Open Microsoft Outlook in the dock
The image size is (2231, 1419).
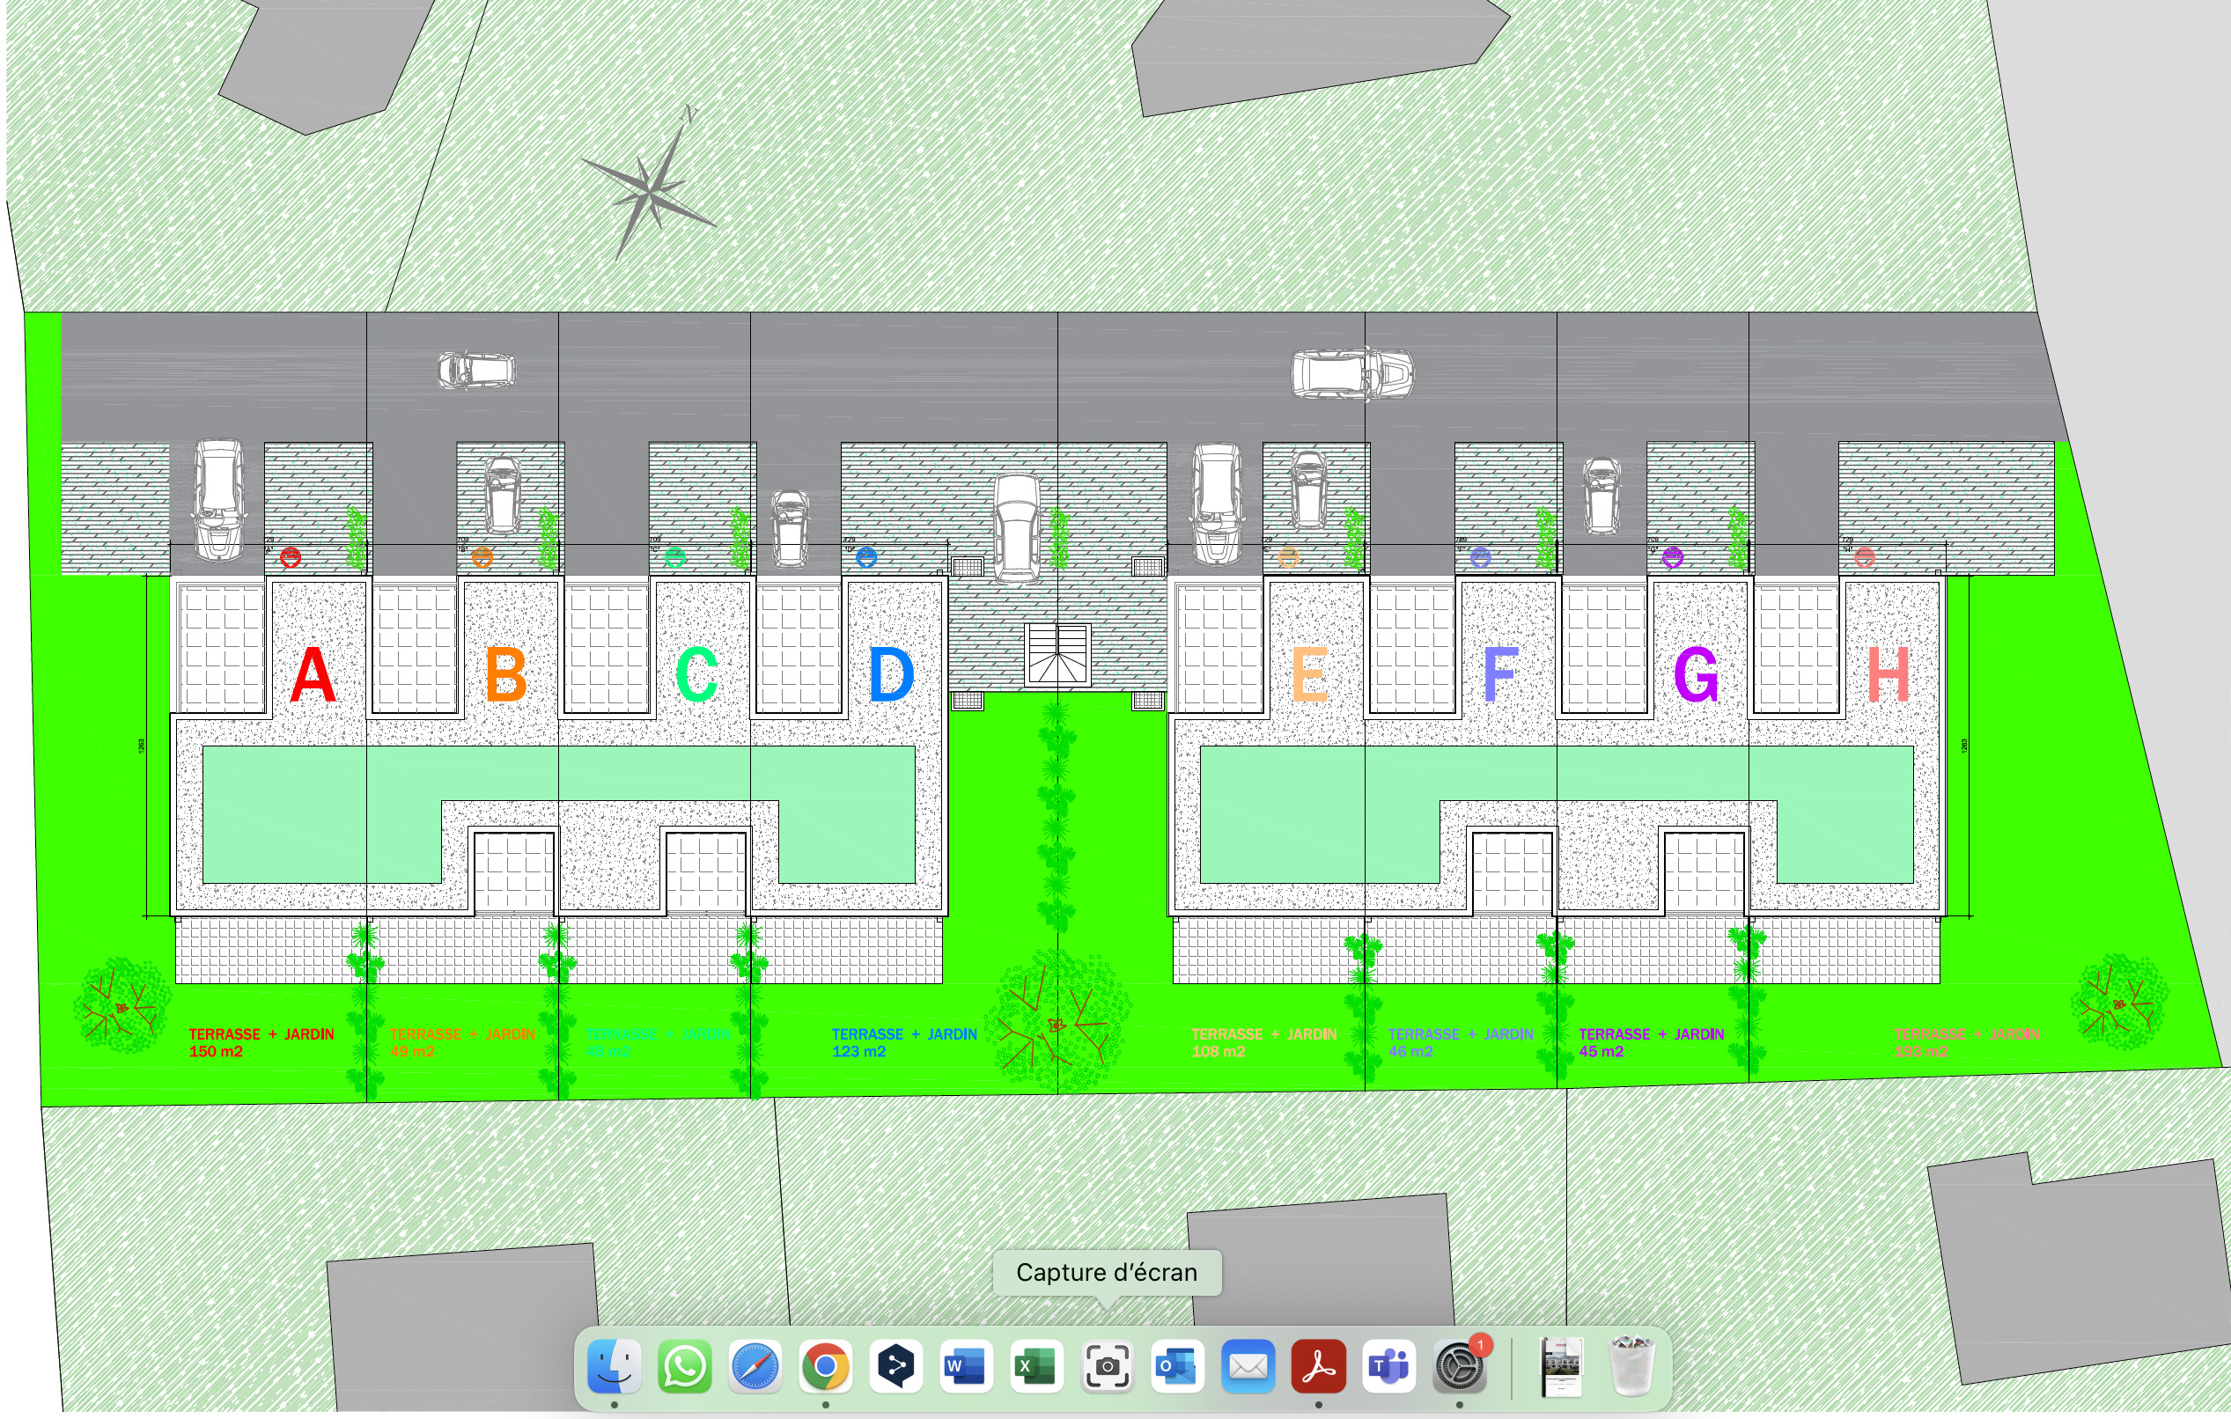[1178, 1365]
